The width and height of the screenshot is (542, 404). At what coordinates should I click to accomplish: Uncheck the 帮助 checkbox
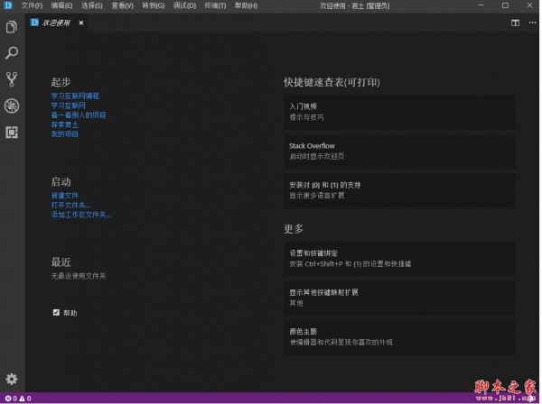tap(56, 312)
